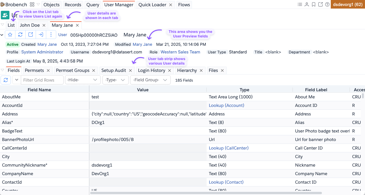This screenshot has height=195, width=365.
Task: Open the Lookup (Account) type link
Action: click(x=227, y=105)
